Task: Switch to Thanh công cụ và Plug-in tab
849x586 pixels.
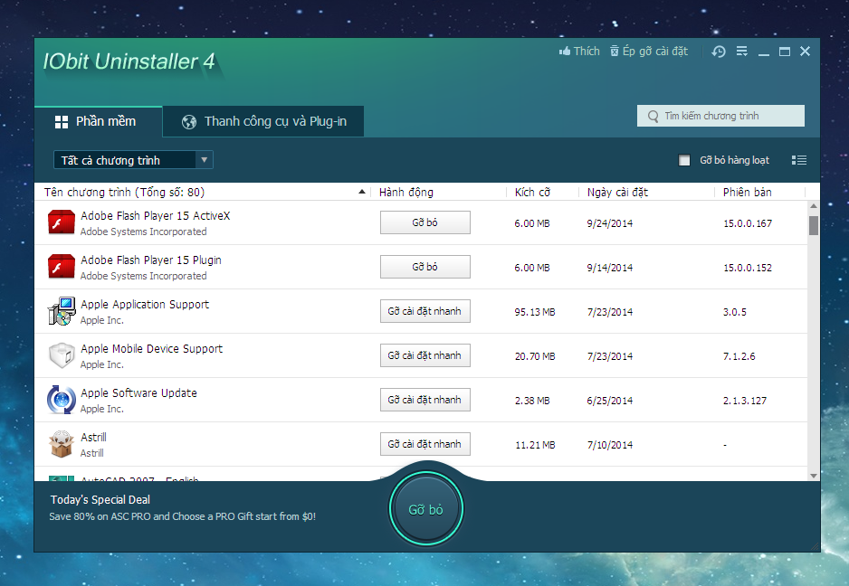Action: coord(263,122)
